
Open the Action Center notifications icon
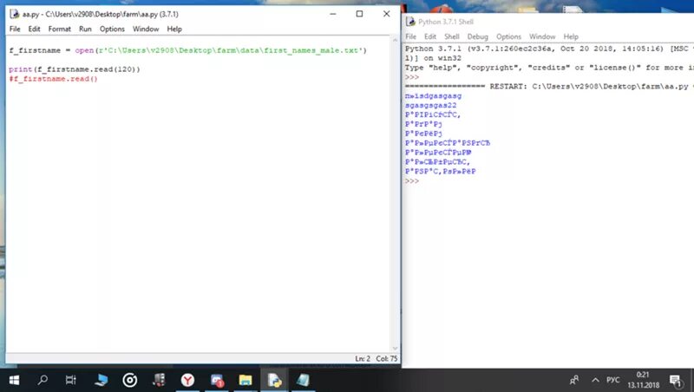[x=676, y=380]
